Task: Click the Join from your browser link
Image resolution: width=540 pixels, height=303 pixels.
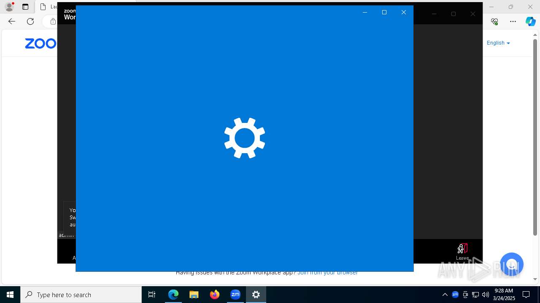Action: [x=327, y=273]
